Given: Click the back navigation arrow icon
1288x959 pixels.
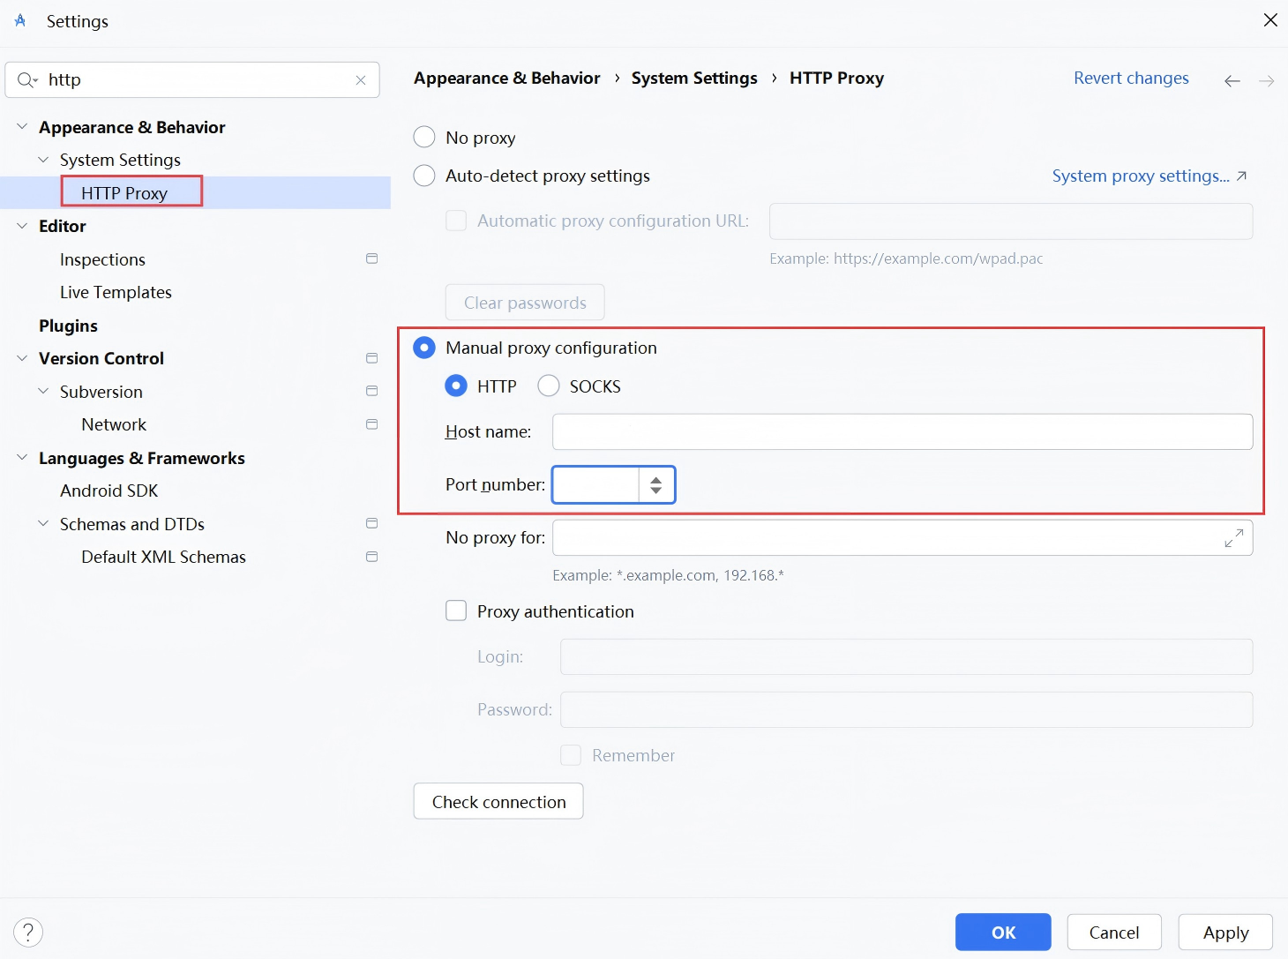Looking at the screenshot, I should [1232, 80].
